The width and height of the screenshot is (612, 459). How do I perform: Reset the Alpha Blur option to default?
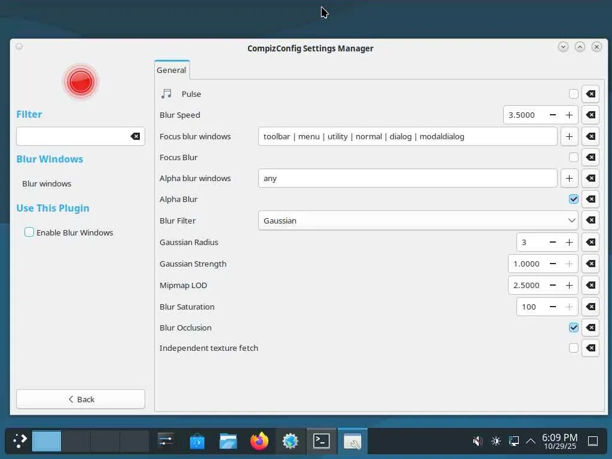[590, 199]
